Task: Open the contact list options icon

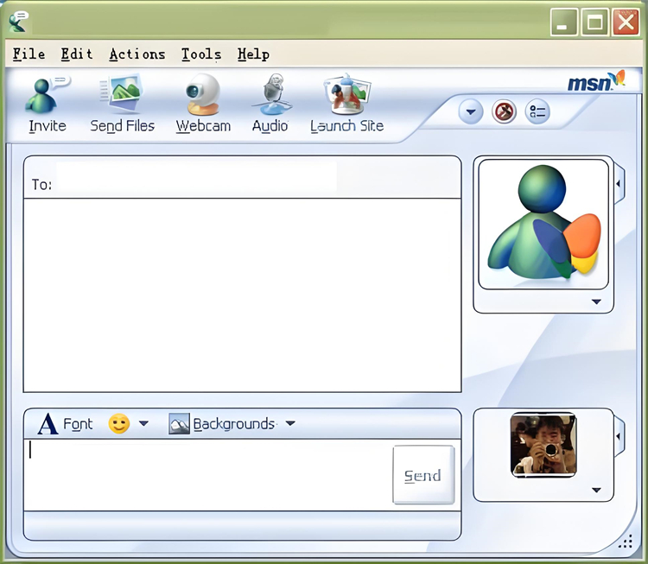Action: pos(537,111)
